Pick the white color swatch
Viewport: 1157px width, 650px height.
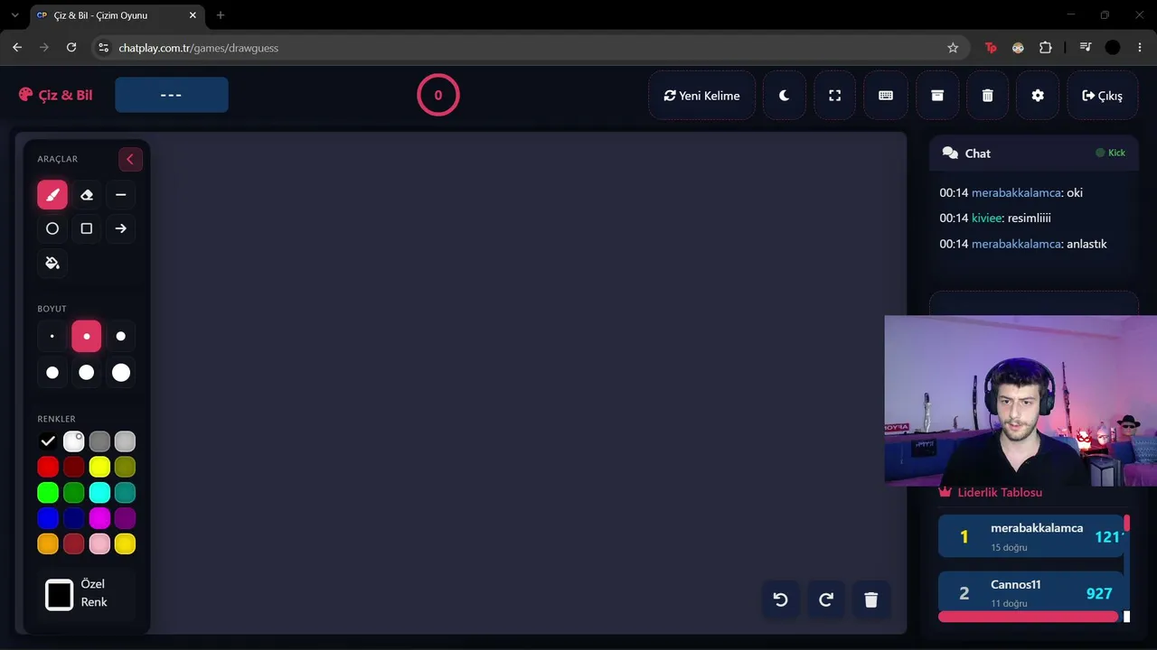pos(74,441)
